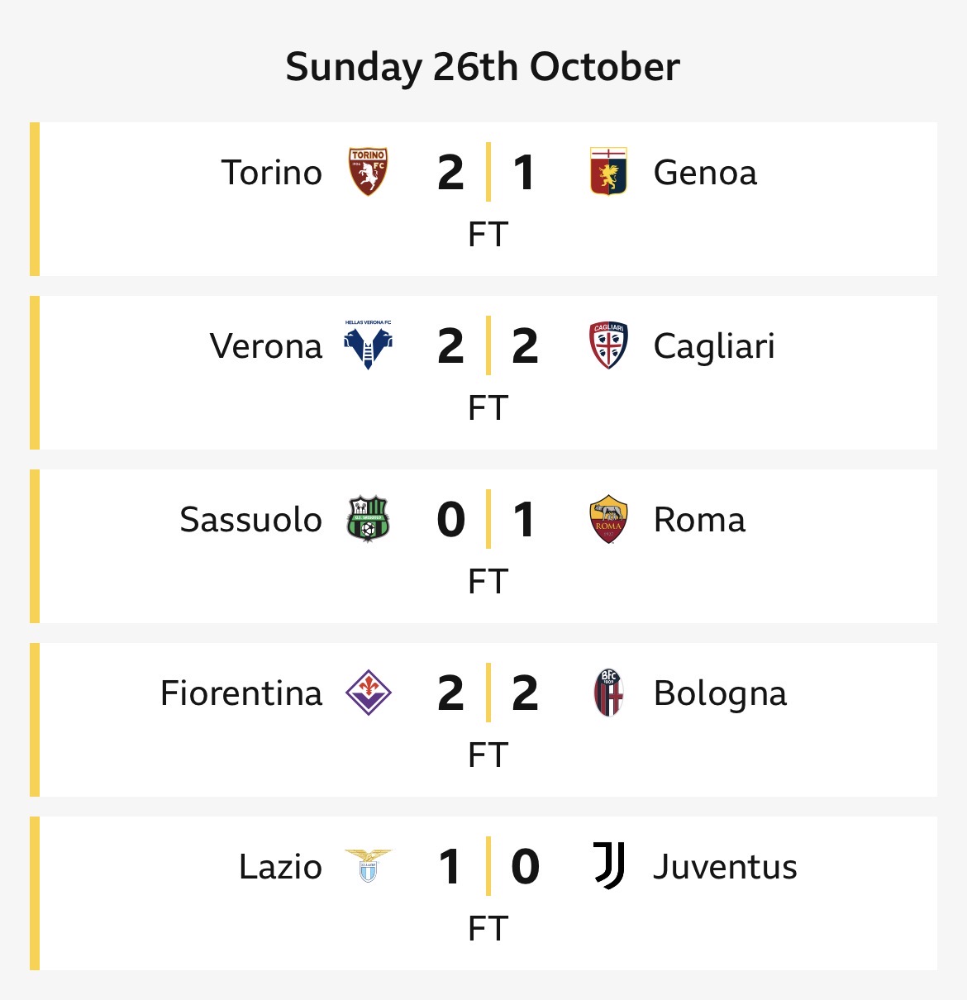967x1000 pixels.
Task: Click the FT status under Torino v Genoa
Action: [x=488, y=235]
